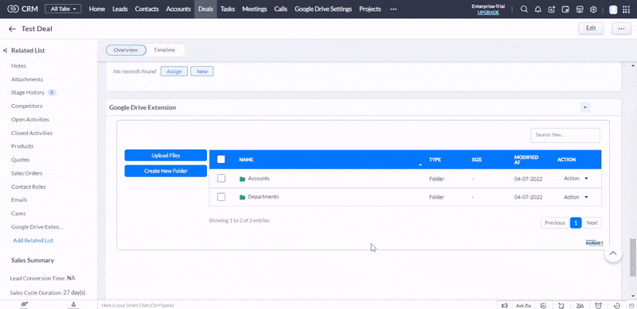The width and height of the screenshot is (637, 309).
Task: Select the Overview tab
Action: pyautogui.click(x=126, y=50)
